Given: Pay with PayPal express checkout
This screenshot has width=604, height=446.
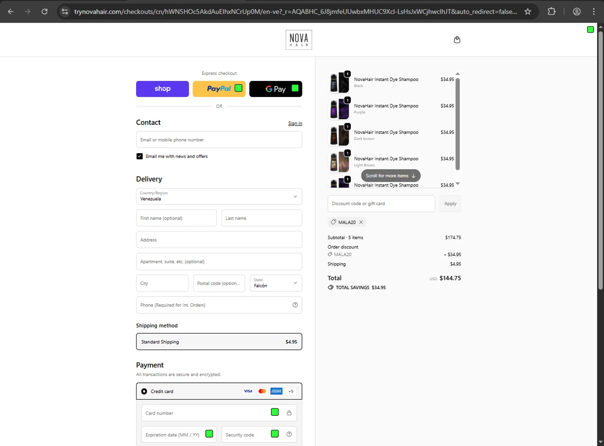Looking at the screenshot, I should coord(219,89).
